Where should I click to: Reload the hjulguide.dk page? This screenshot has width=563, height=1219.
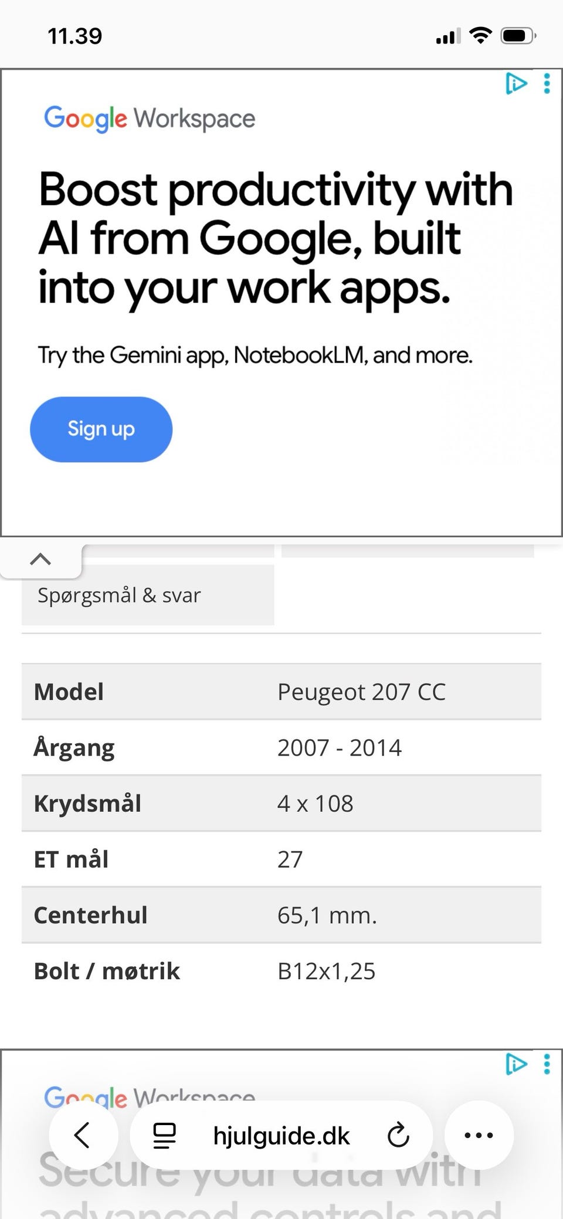point(398,1135)
